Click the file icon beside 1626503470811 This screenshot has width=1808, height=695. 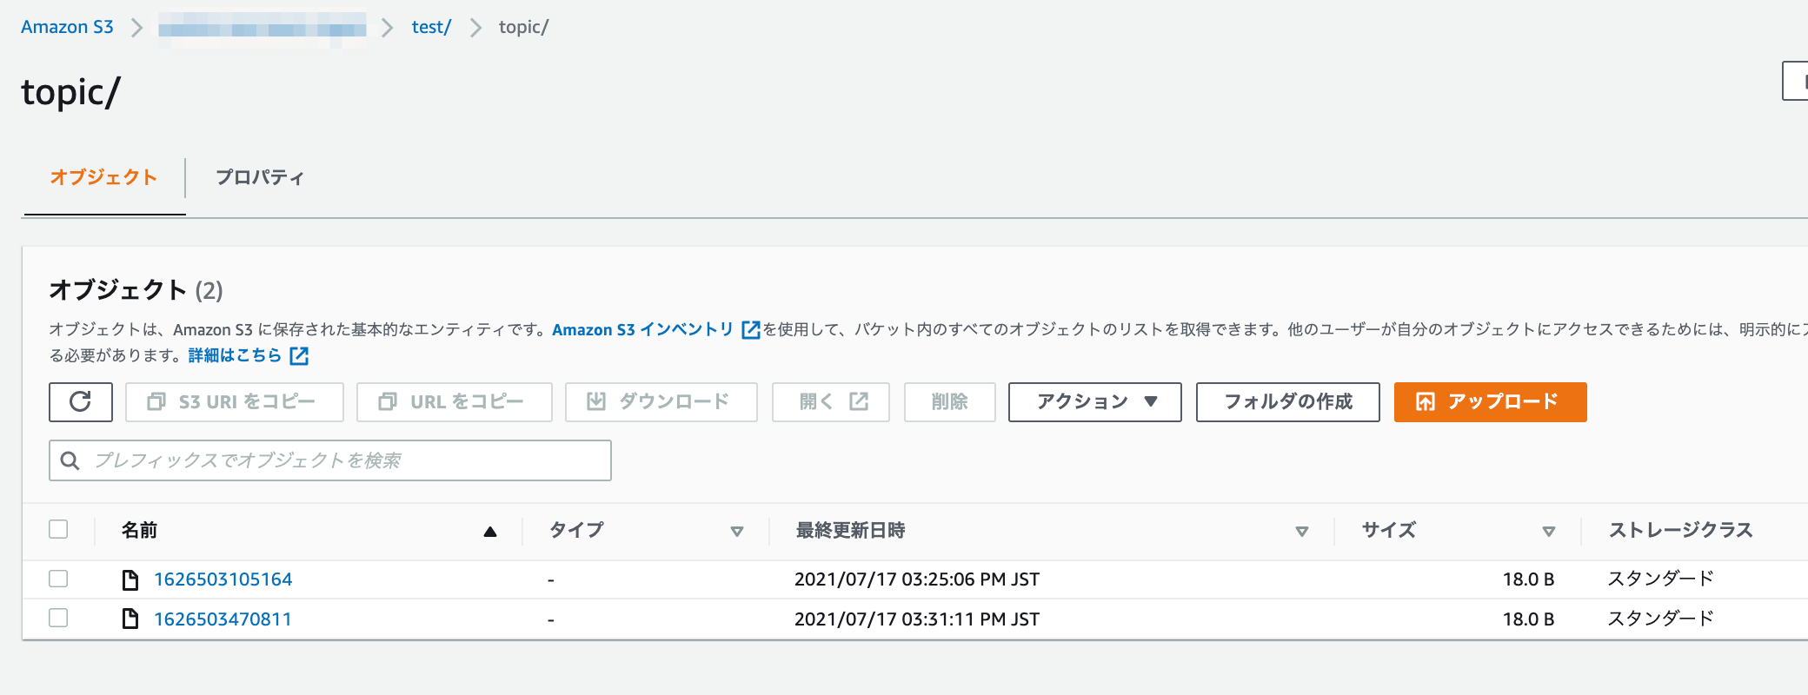click(130, 619)
